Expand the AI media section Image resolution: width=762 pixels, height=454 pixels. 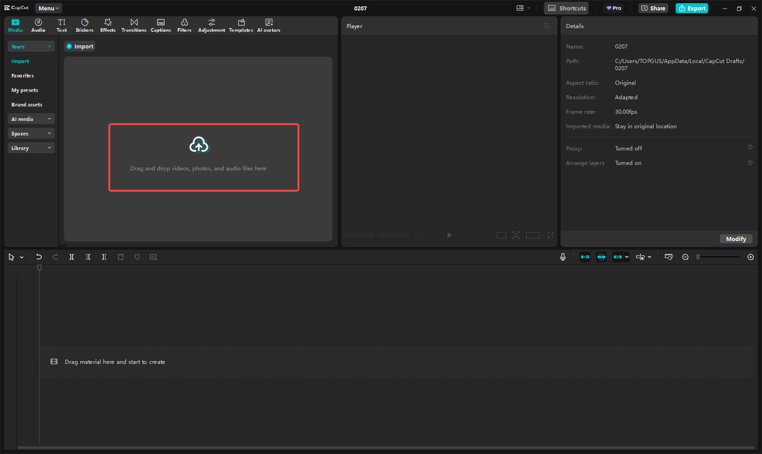point(31,119)
